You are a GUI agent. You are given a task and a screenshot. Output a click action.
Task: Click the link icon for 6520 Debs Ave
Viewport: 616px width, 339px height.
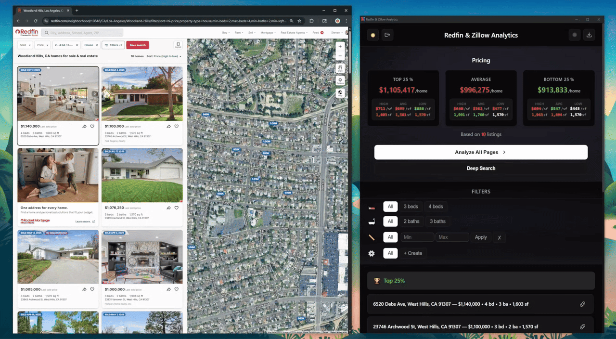click(582, 304)
